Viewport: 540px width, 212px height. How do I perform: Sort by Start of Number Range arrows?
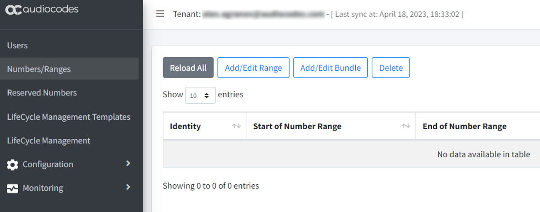tap(406, 126)
